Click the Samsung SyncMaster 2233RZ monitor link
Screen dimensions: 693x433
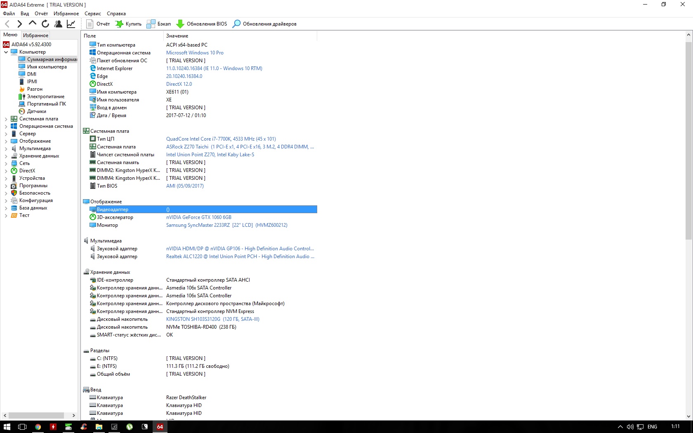[x=227, y=225]
